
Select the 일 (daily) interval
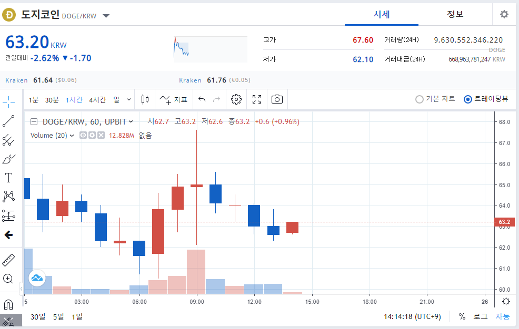tap(116, 99)
